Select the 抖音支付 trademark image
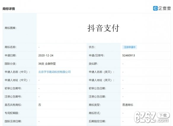This screenshot has height=126, width=173. (103, 28)
